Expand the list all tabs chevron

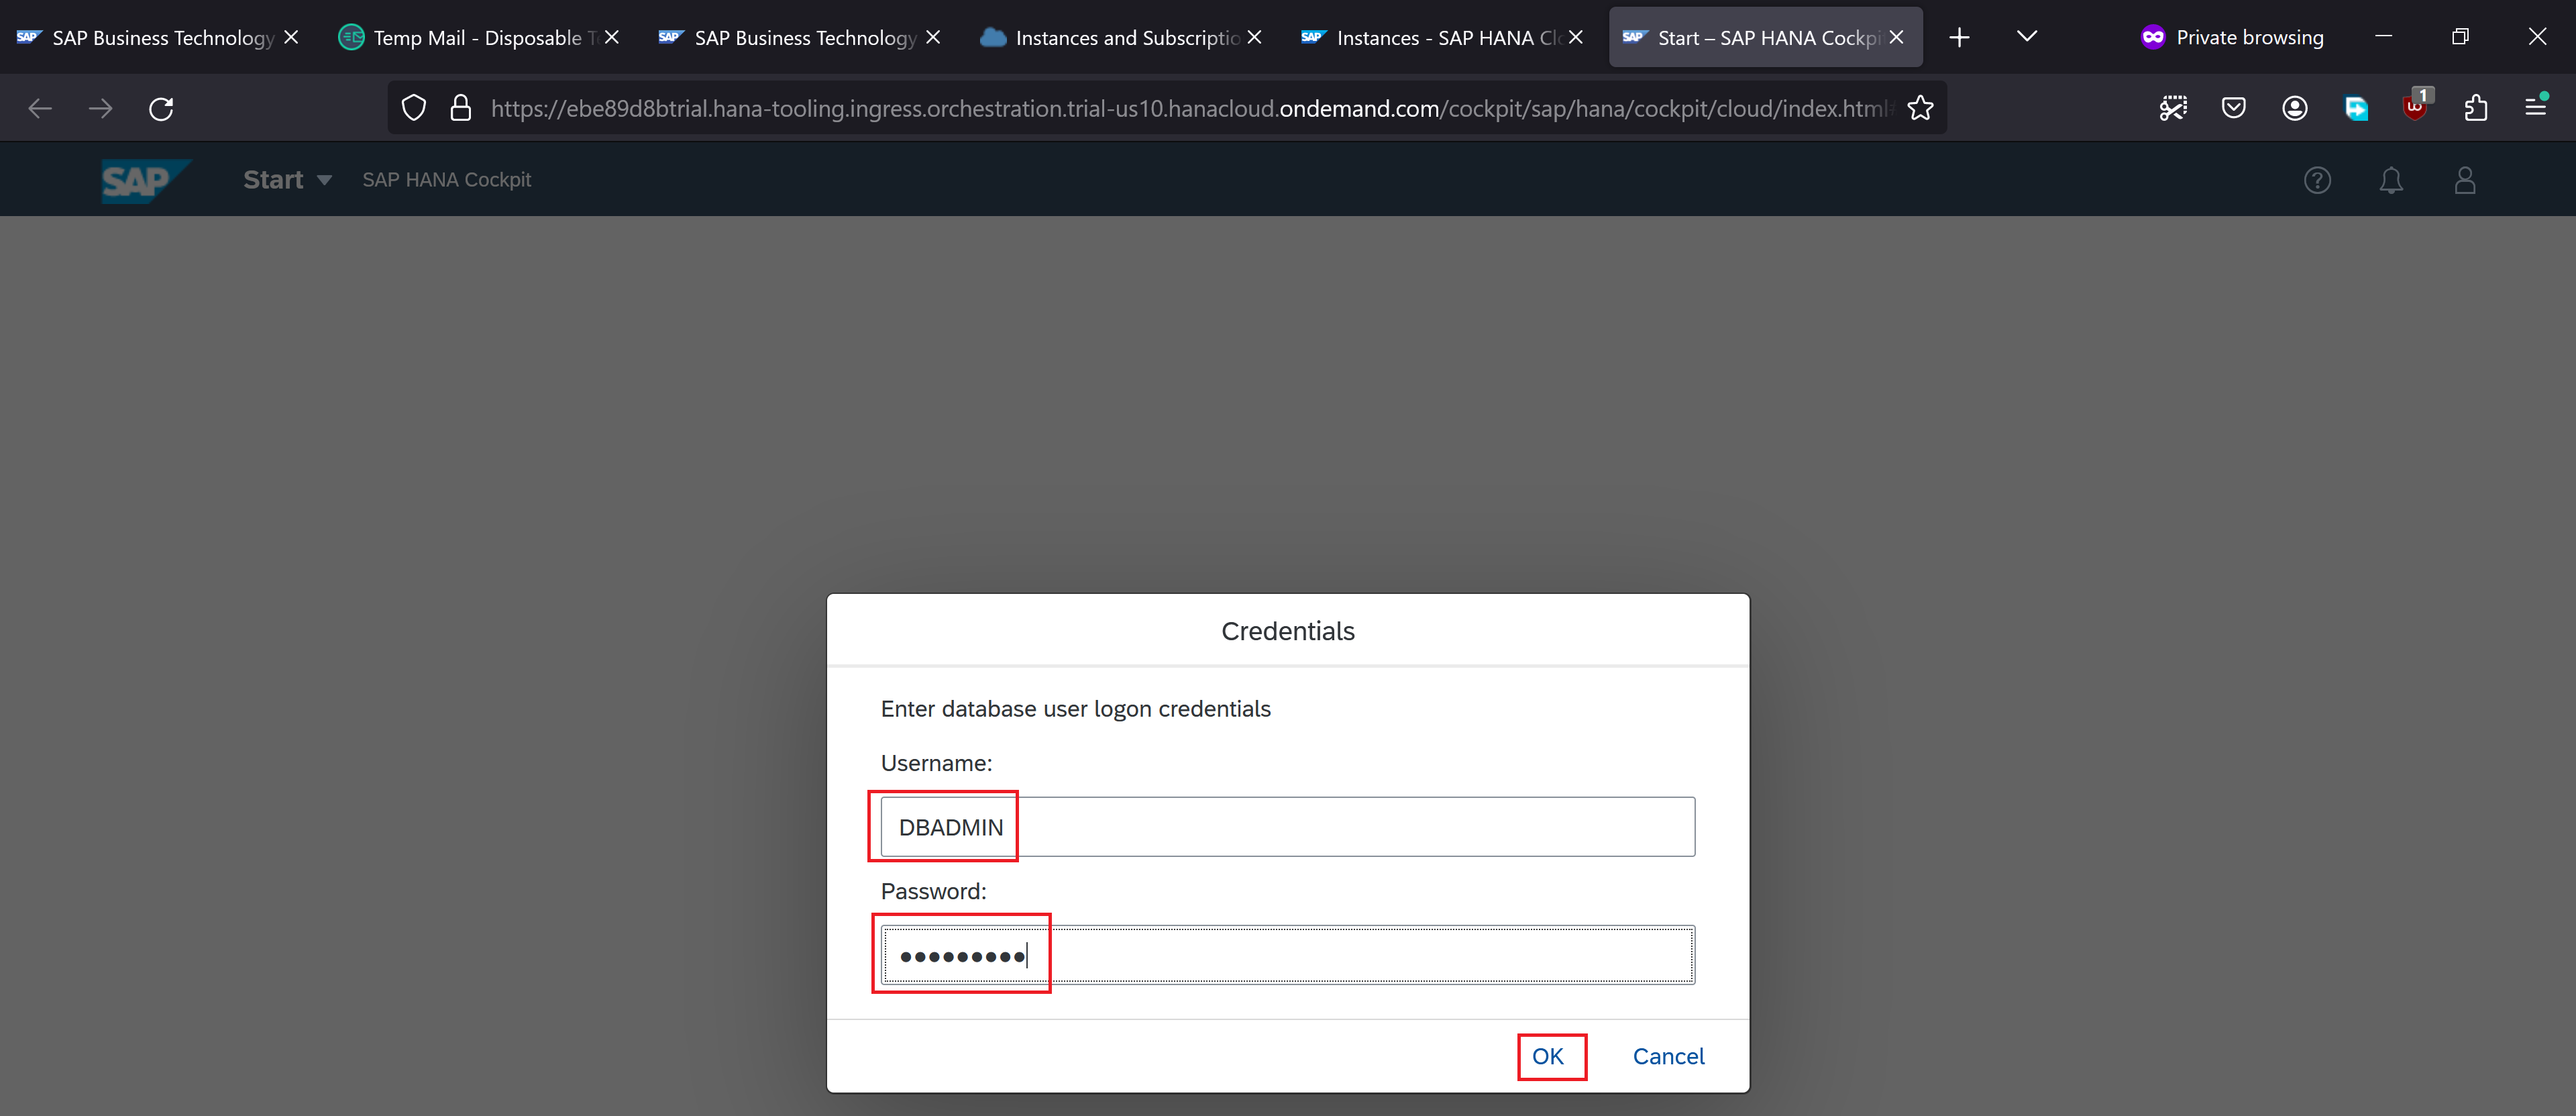(2026, 37)
